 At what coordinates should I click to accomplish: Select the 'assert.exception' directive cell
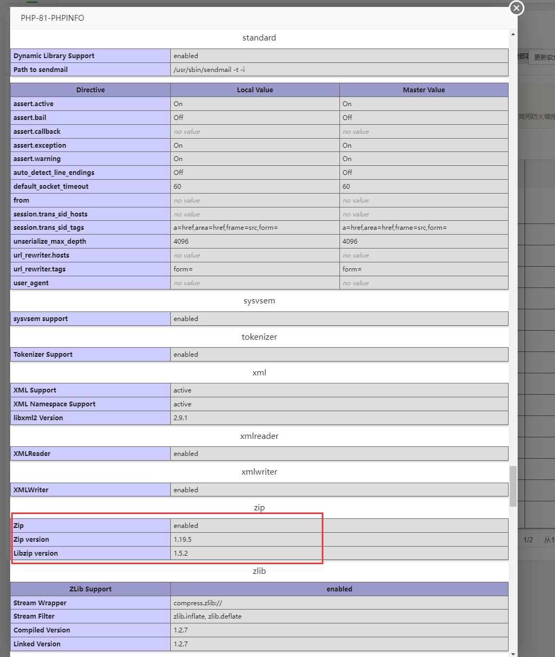[90, 146]
